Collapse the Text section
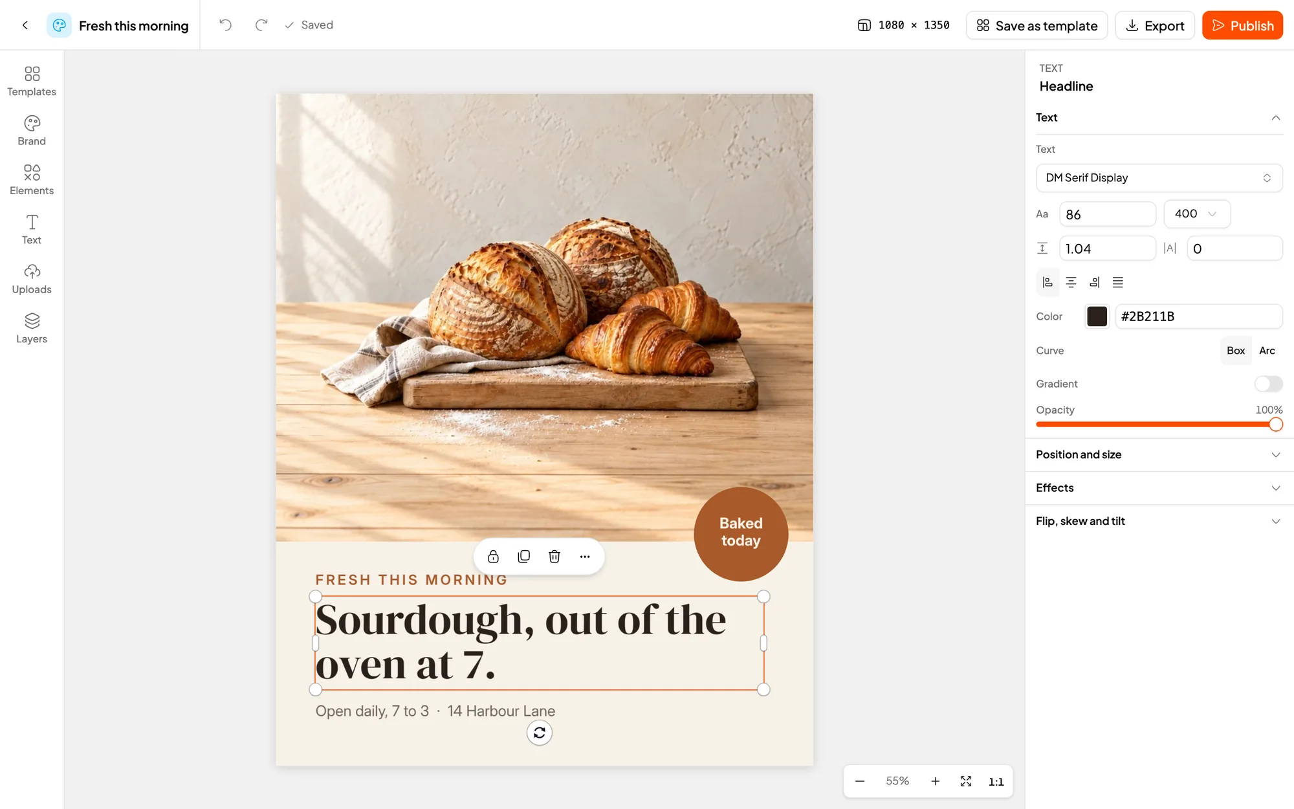The width and height of the screenshot is (1294, 809). [x=1276, y=118]
